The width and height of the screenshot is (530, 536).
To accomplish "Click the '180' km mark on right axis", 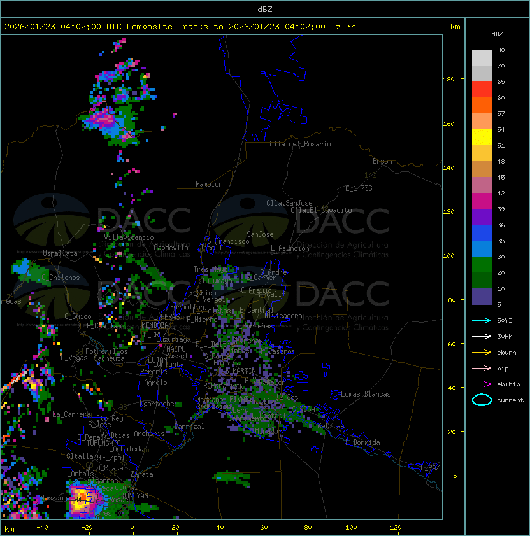I will tap(448, 80).
